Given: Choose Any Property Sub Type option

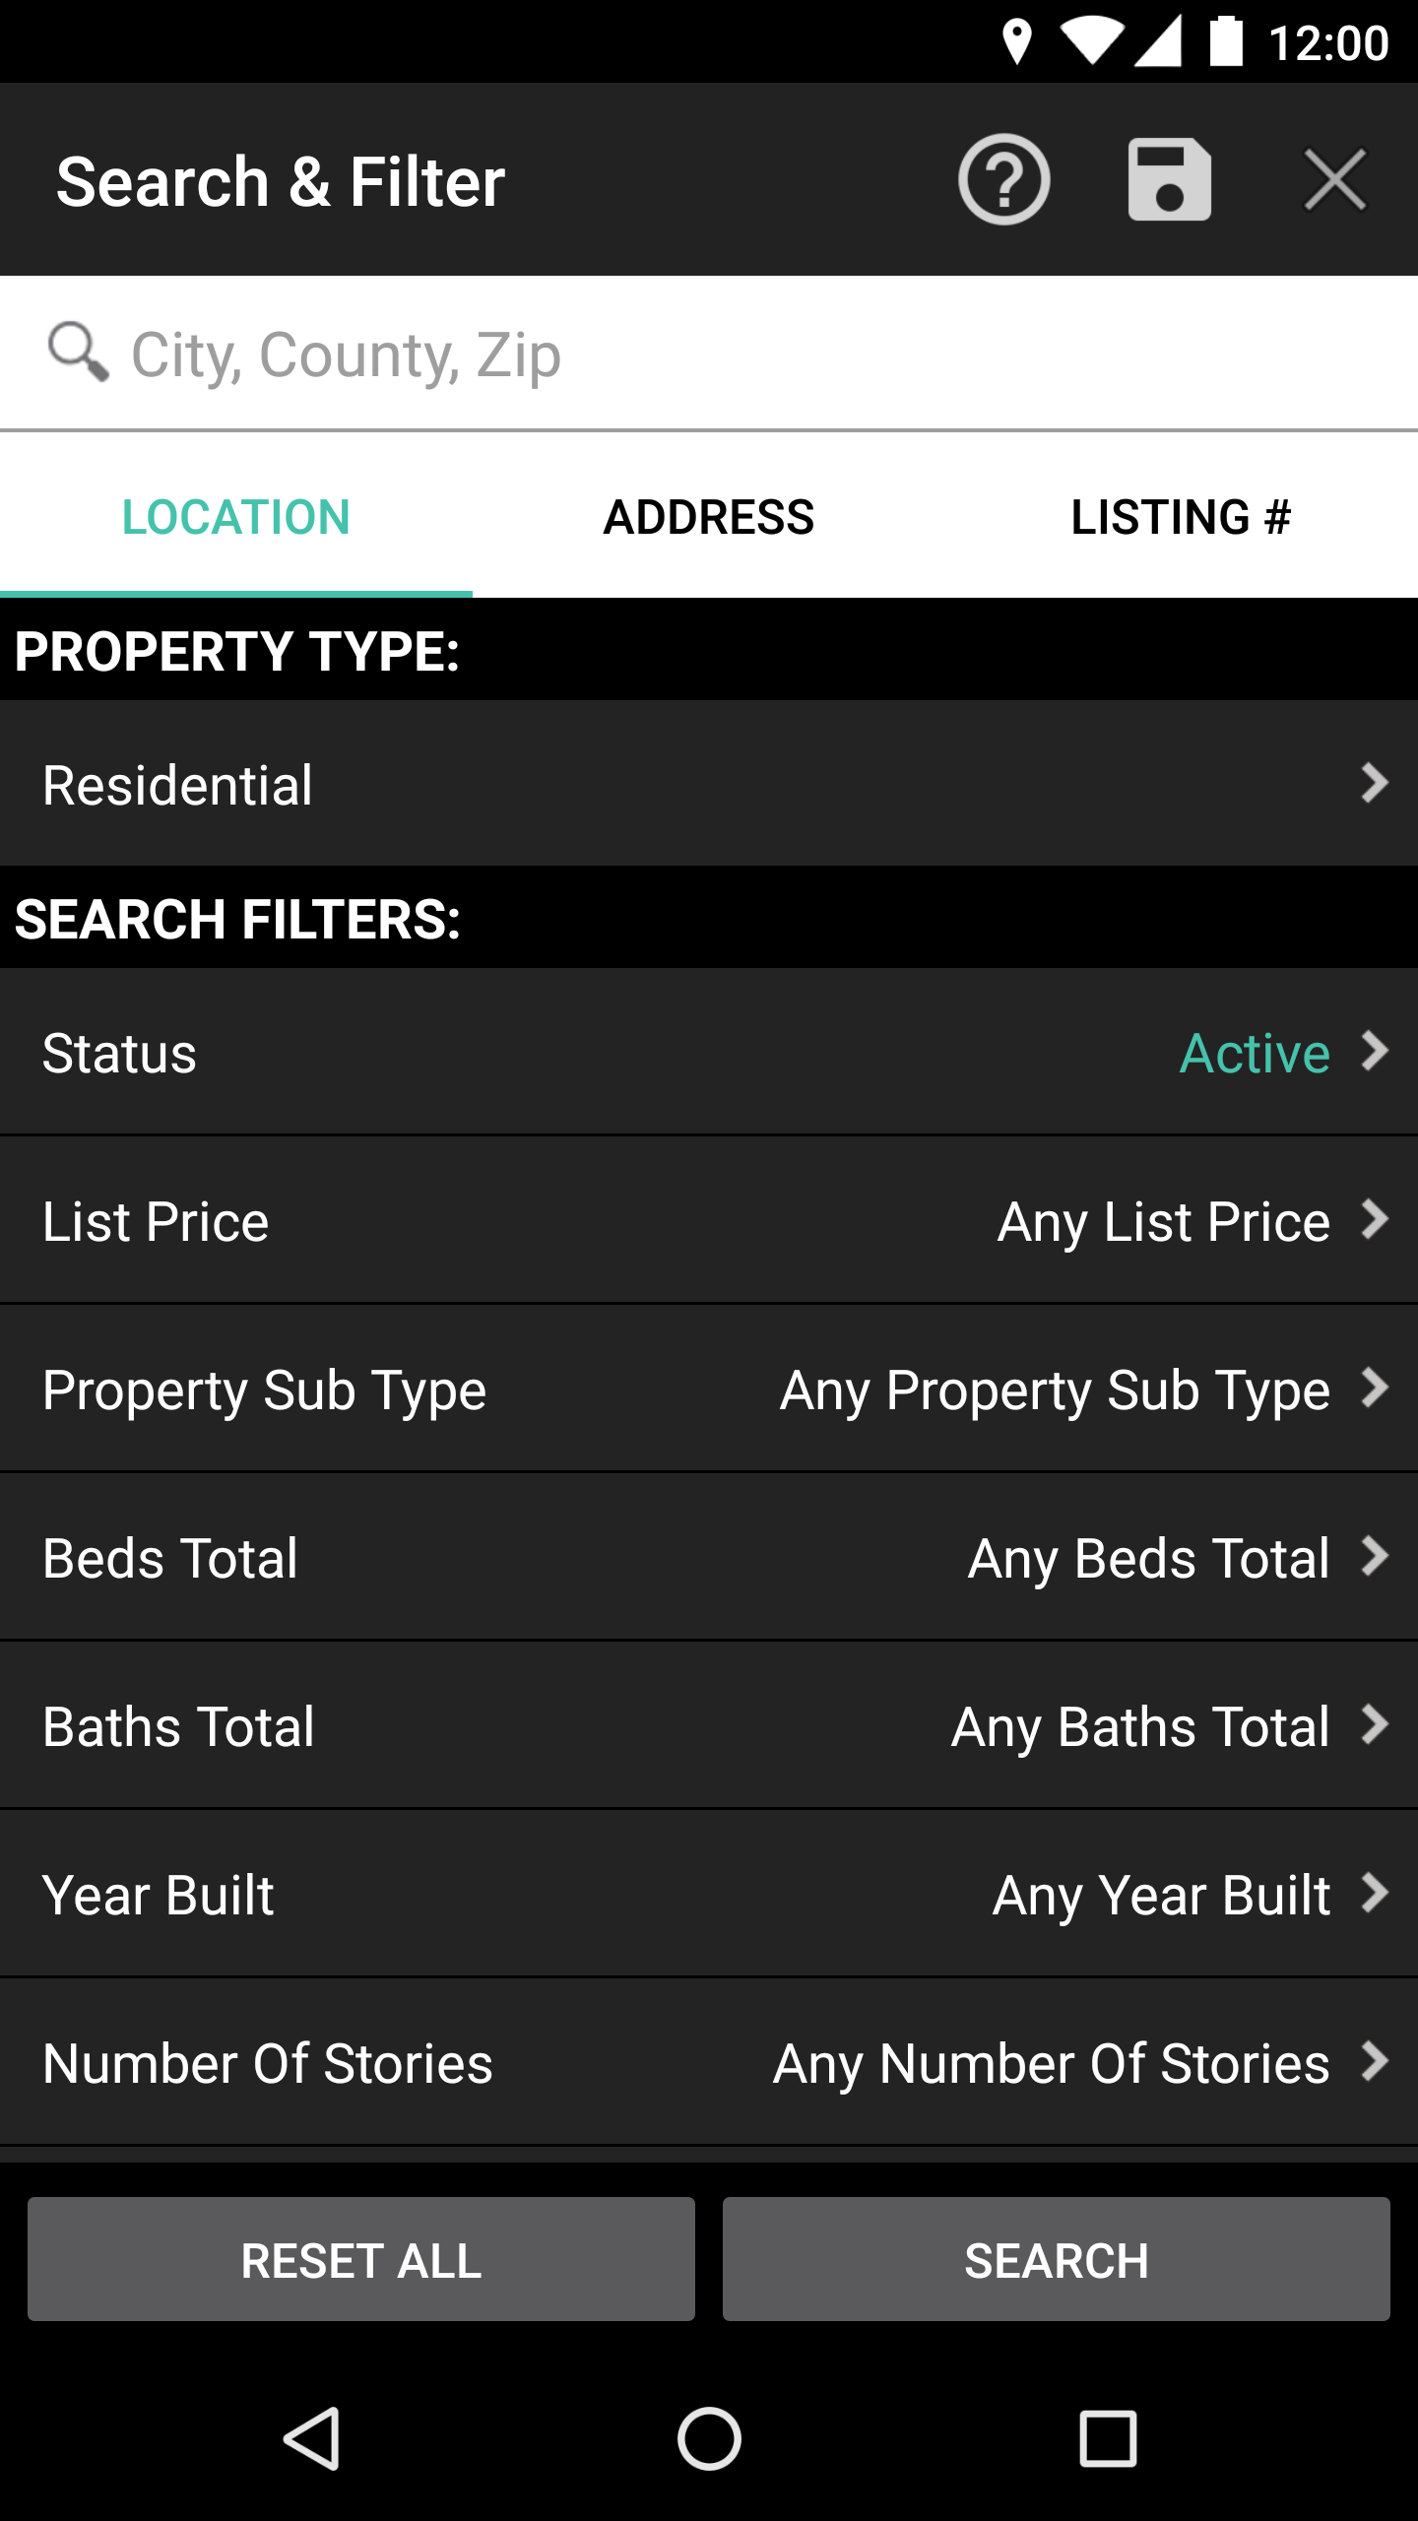Looking at the screenshot, I should [x=1056, y=1390].
